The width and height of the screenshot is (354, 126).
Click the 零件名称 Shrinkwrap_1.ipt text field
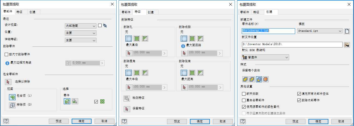point(268,31)
